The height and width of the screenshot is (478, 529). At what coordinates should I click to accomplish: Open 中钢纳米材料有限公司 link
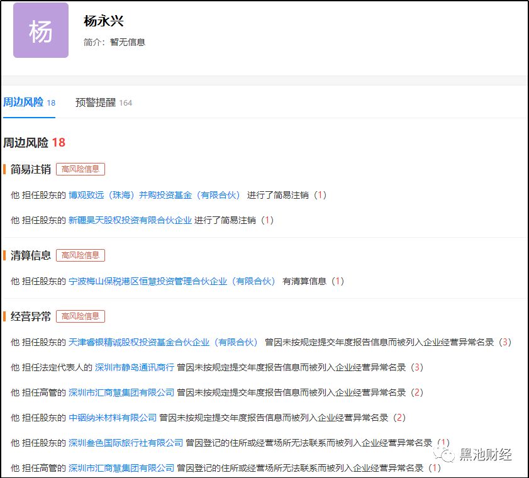click(x=113, y=418)
